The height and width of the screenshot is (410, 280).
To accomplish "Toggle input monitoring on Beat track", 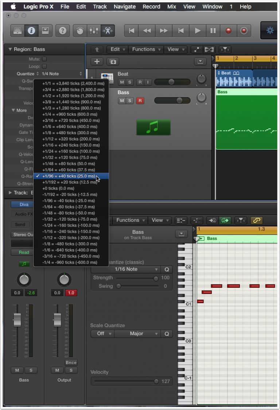I will coord(148,82).
